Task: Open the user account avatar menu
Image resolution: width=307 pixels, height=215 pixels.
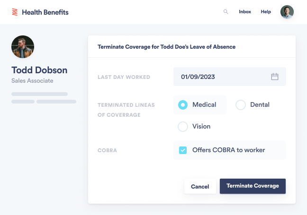Action: pyautogui.click(x=287, y=12)
